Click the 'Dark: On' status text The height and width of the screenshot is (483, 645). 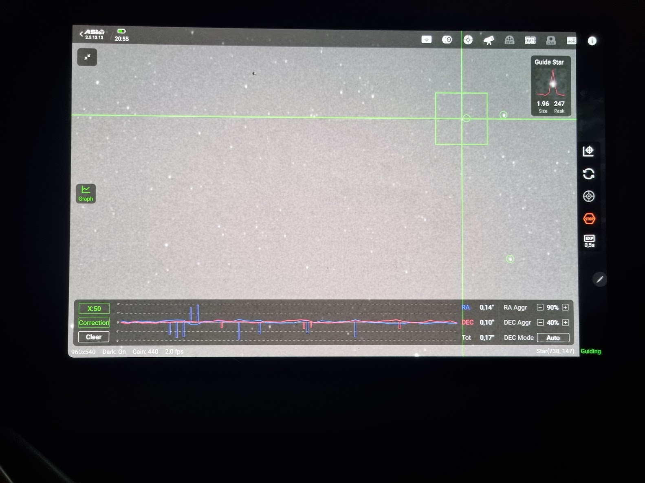tap(114, 352)
